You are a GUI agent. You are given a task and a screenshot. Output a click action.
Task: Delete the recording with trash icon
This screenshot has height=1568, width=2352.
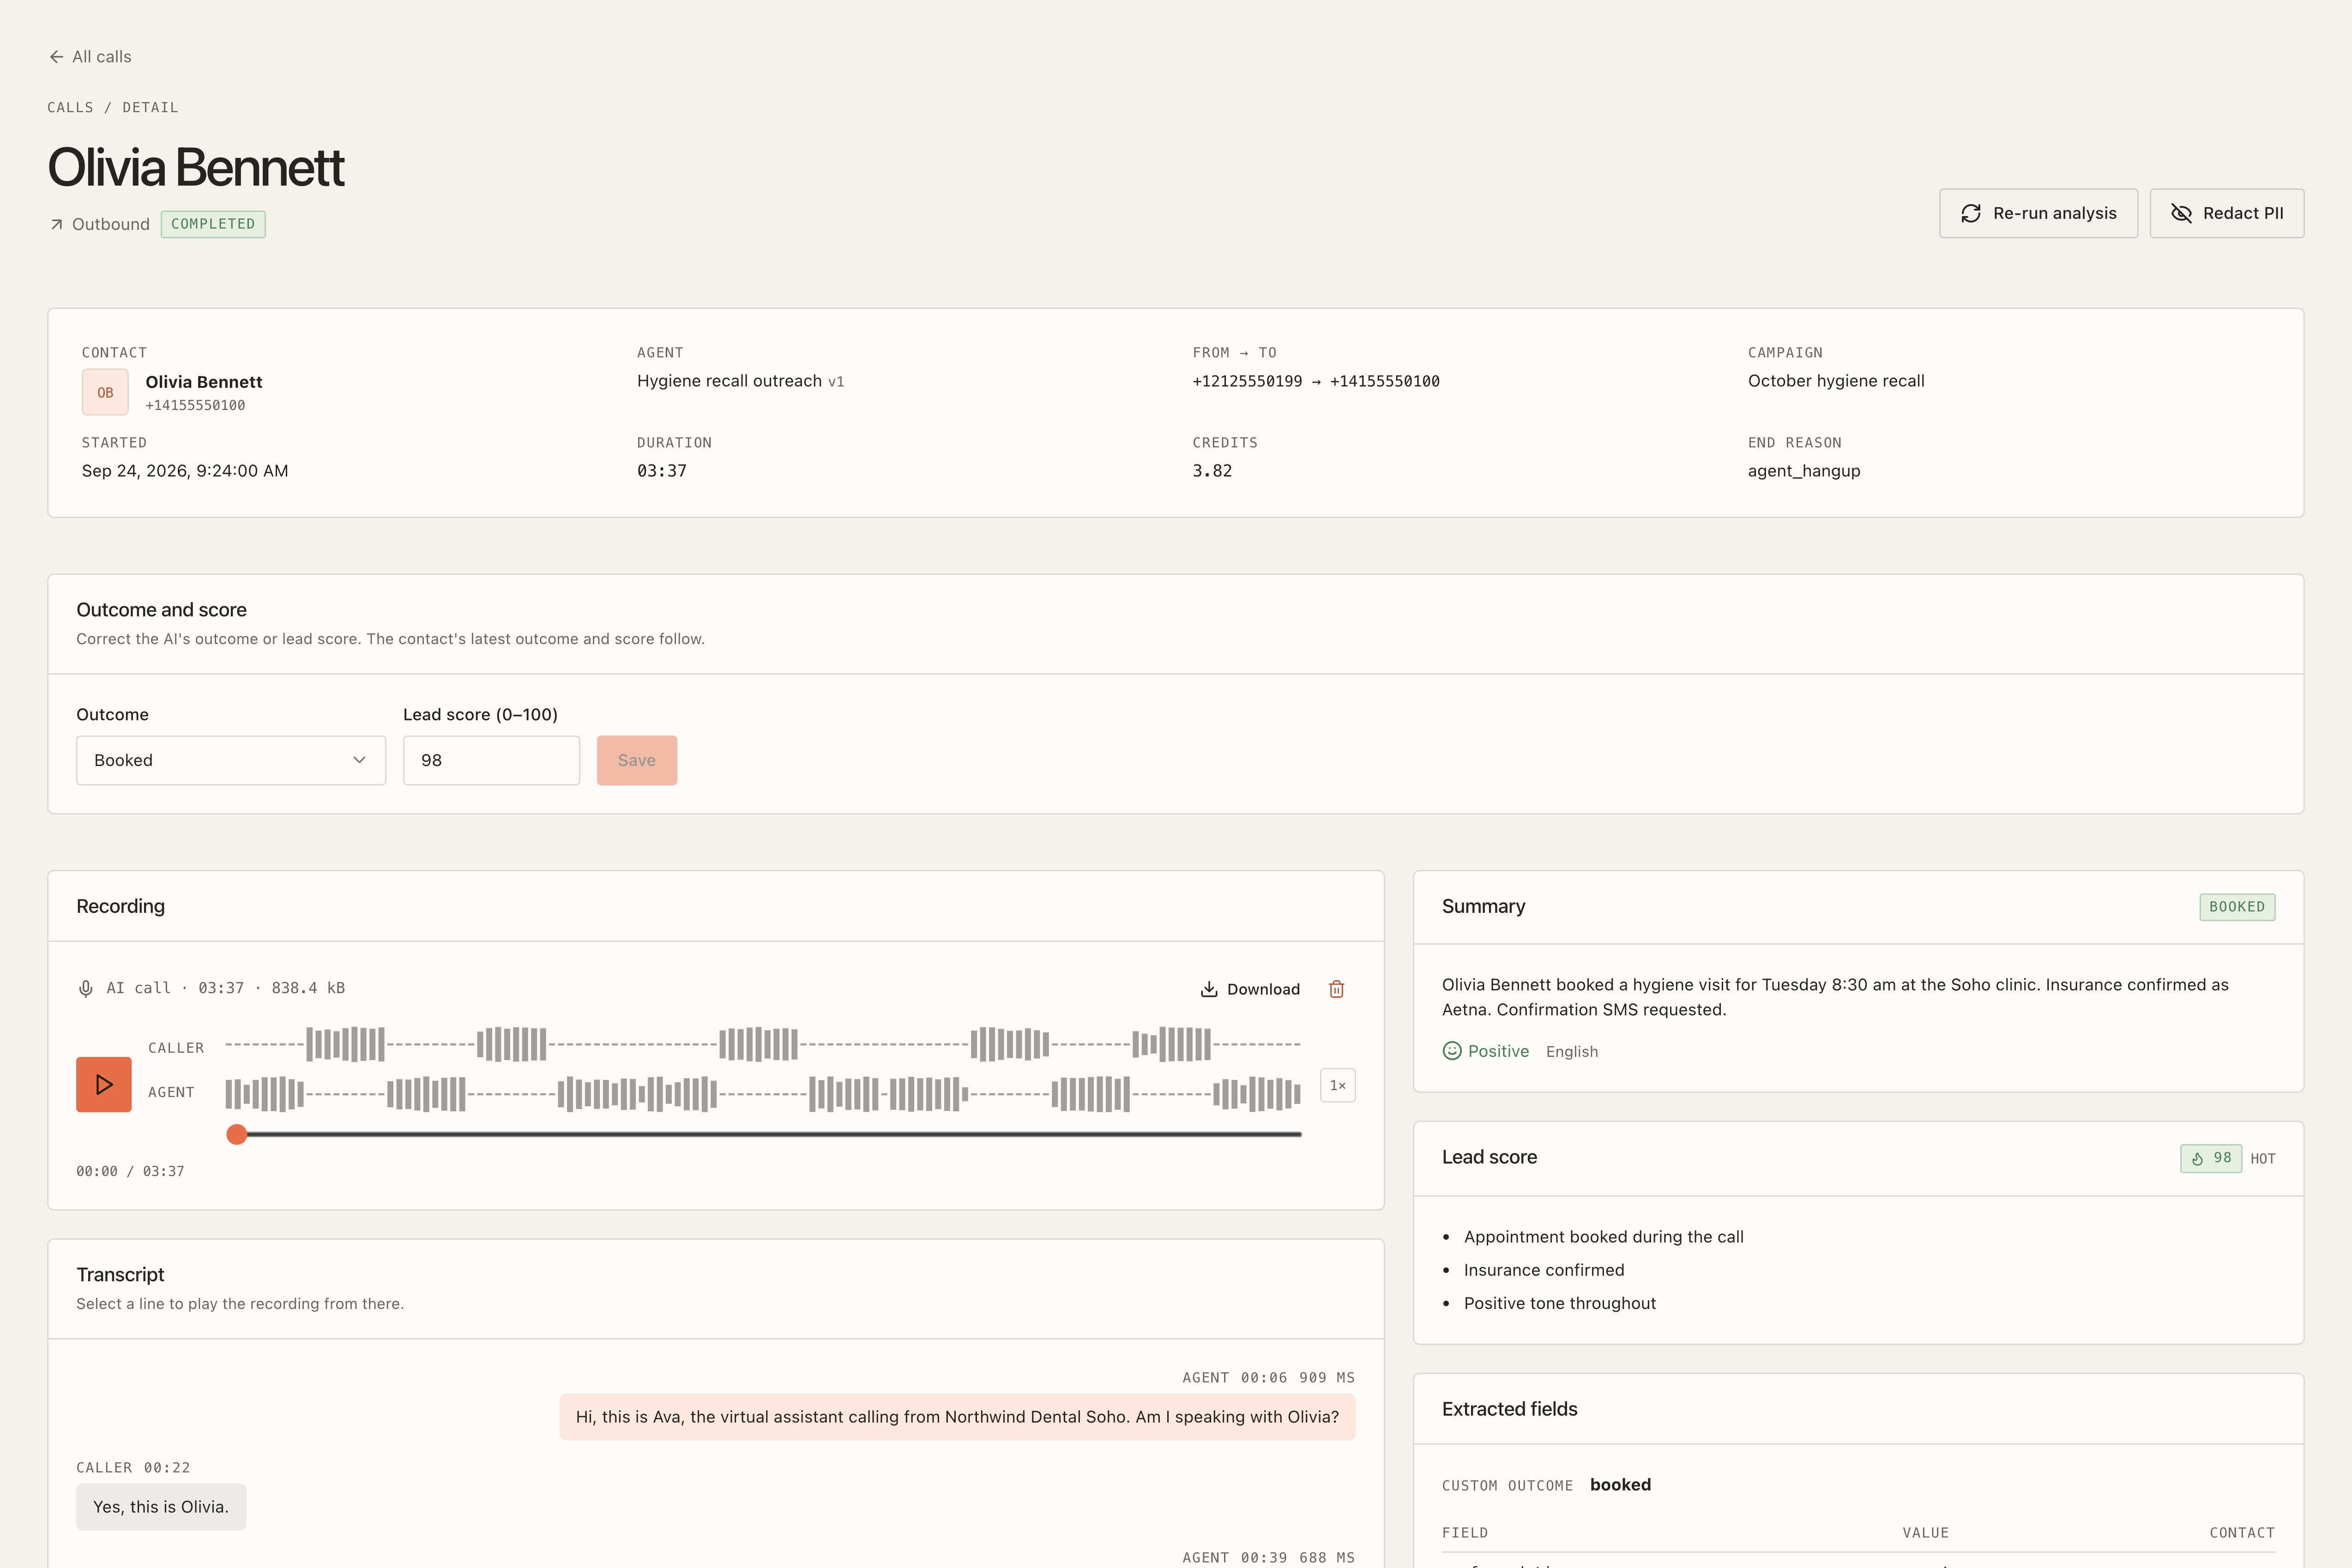coord(1336,989)
